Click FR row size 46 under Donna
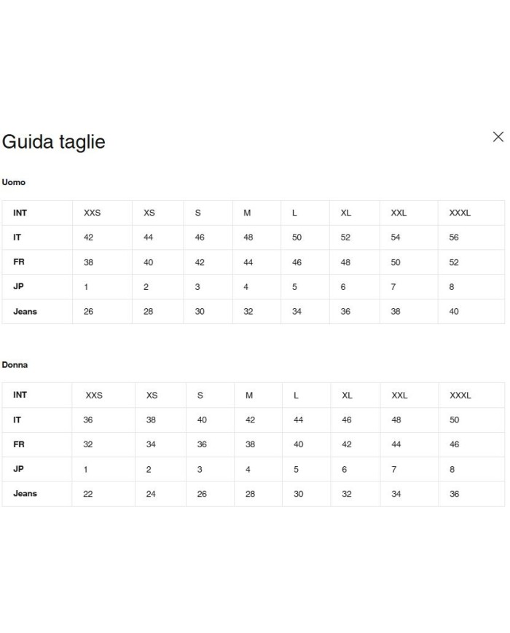 pos(455,444)
